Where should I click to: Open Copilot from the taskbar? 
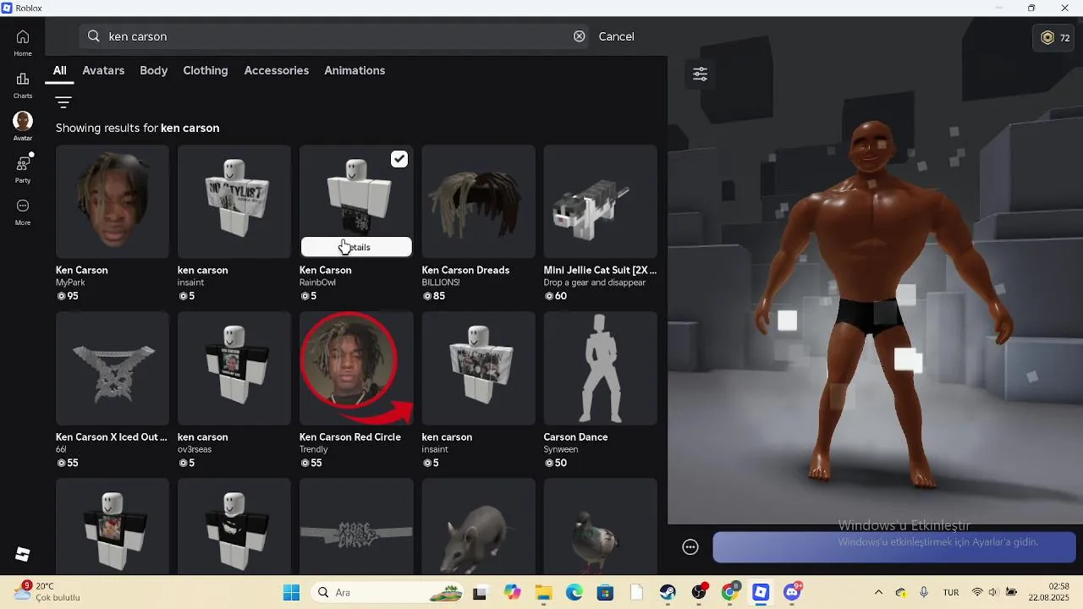point(512,593)
